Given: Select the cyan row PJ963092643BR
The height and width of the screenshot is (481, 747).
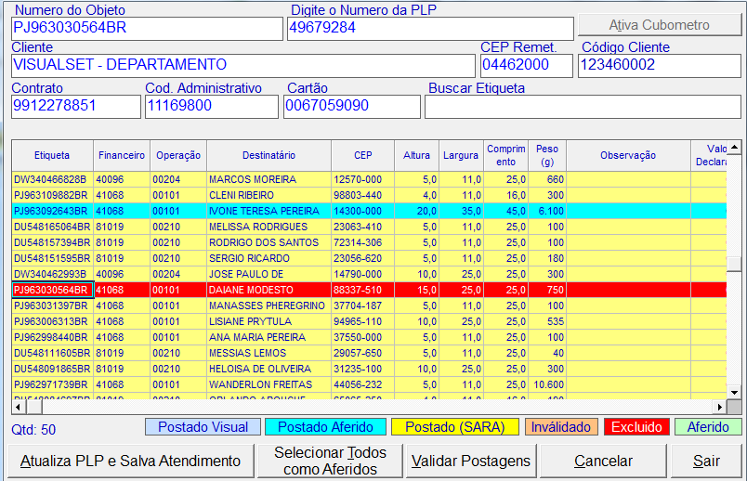Looking at the screenshot, I should [x=369, y=211].
